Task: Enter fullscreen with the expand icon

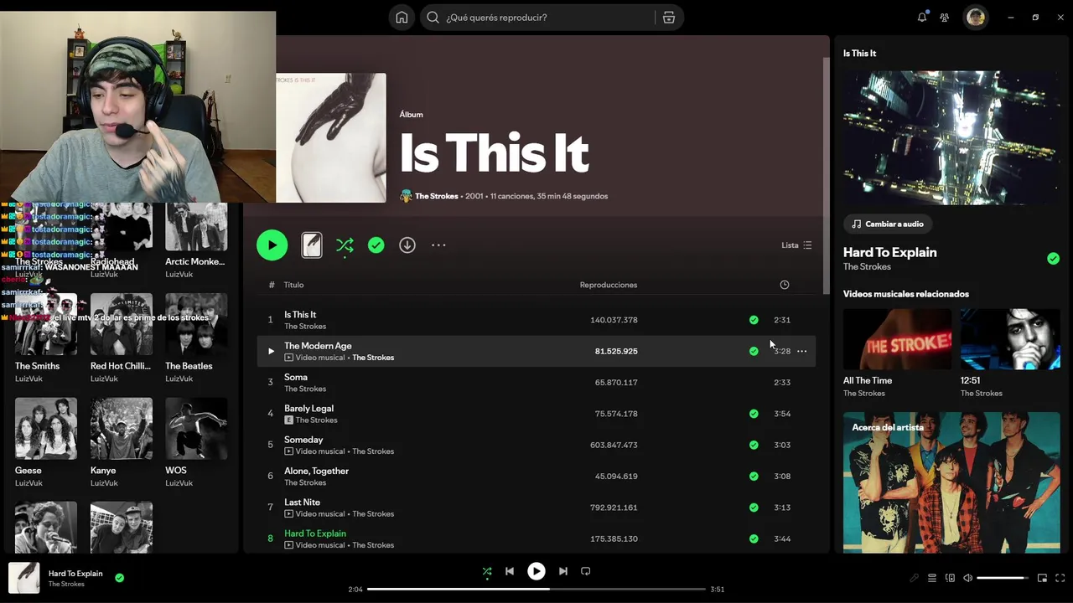Action: (x=1060, y=578)
